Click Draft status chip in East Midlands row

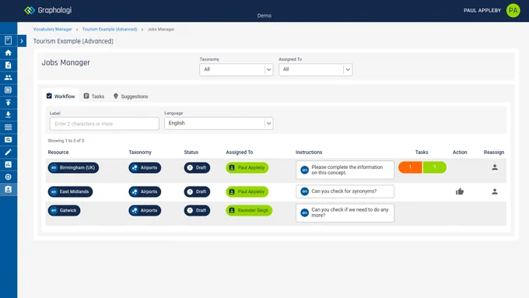(197, 191)
